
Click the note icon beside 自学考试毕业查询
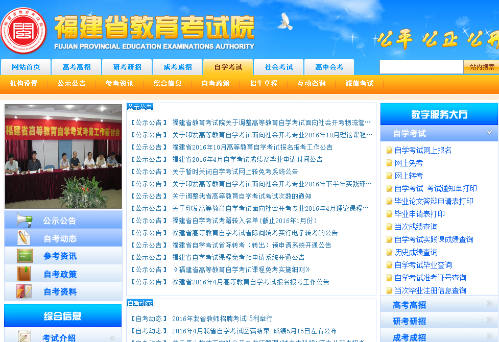click(389, 265)
